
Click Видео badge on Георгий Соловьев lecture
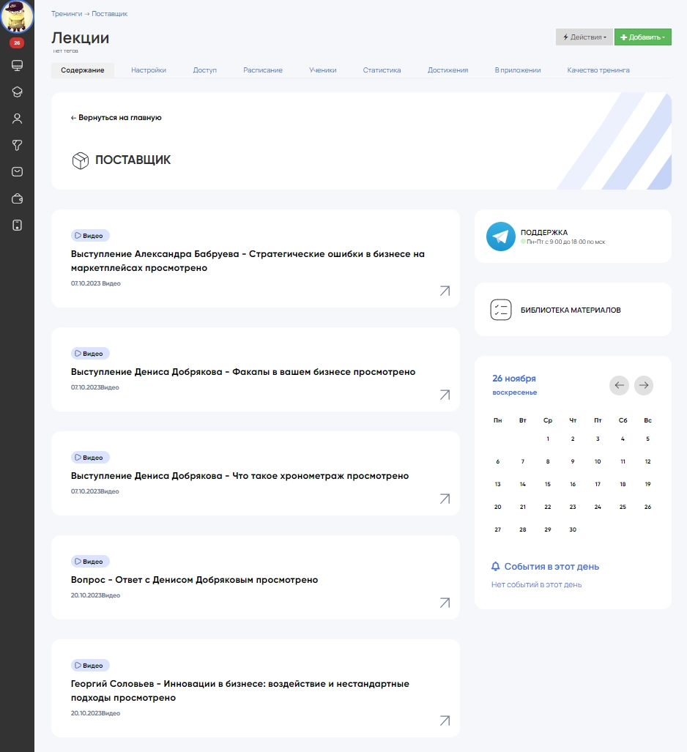90,666
